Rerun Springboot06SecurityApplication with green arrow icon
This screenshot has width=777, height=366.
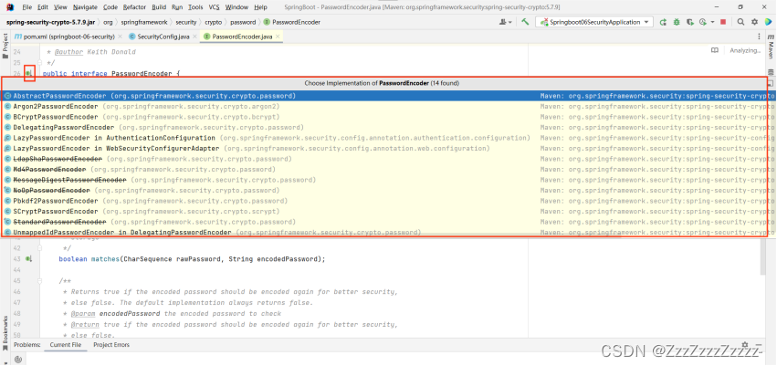[664, 22]
